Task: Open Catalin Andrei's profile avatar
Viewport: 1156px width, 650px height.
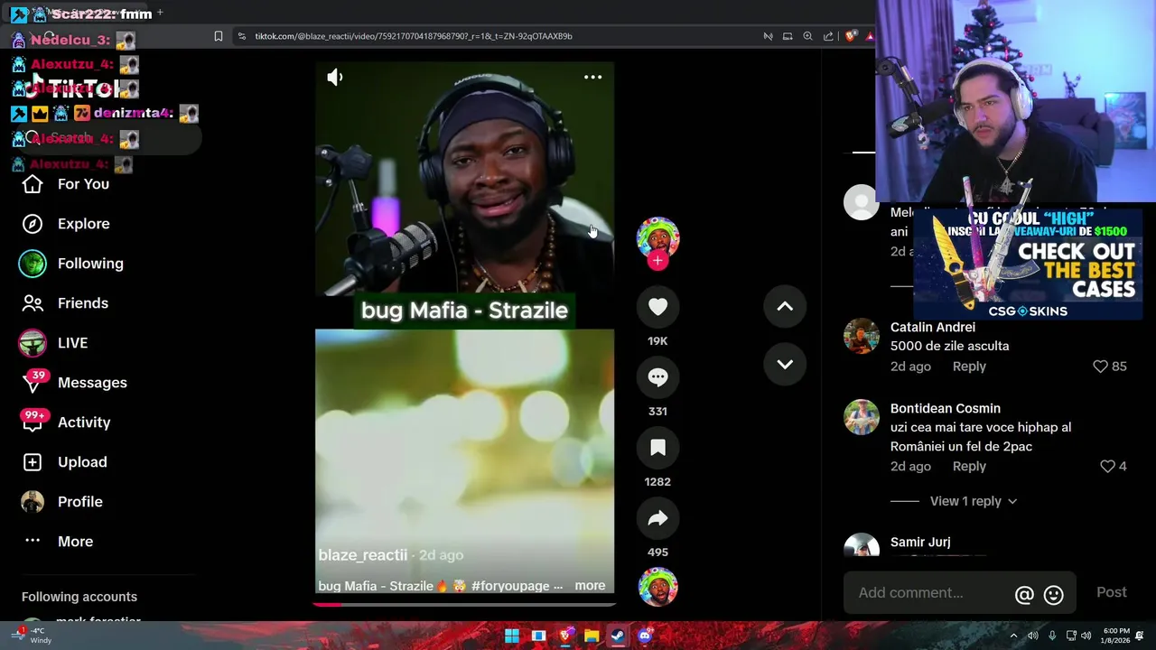Action: pos(862,336)
